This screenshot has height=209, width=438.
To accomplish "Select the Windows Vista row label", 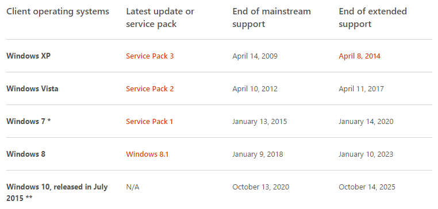I will [x=32, y=89].
